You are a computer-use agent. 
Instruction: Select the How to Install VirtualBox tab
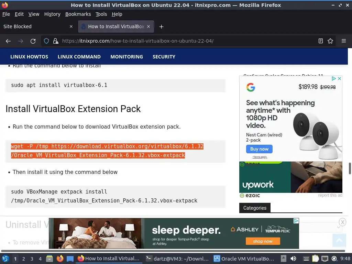click(x=116, y=26)
